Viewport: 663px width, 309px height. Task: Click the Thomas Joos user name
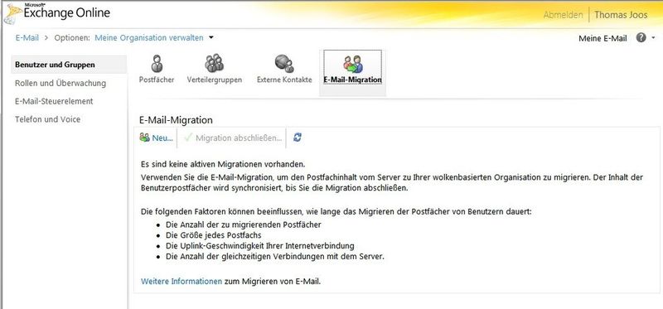click(621, 15)
